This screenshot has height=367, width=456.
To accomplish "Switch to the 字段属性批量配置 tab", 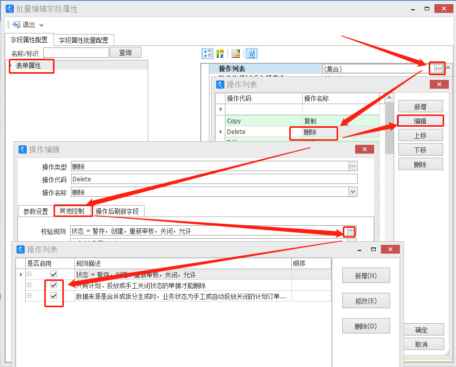I will click(83, 40).
